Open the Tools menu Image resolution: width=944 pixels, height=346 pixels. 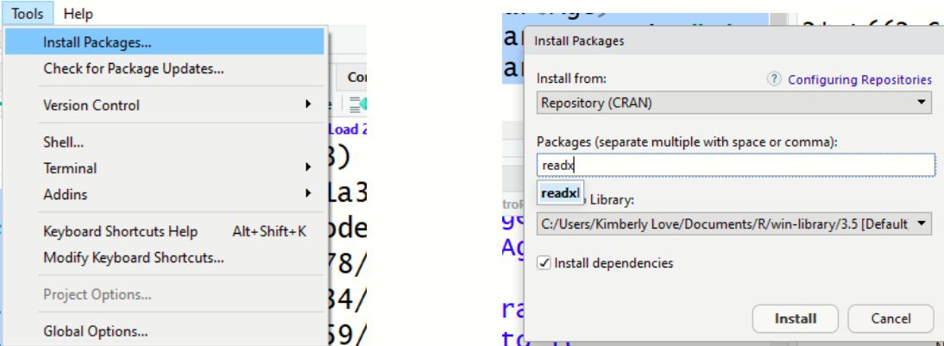28,14
